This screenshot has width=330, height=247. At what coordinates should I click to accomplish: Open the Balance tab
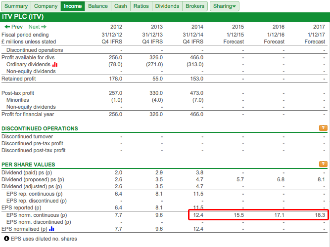pos(98,6)
